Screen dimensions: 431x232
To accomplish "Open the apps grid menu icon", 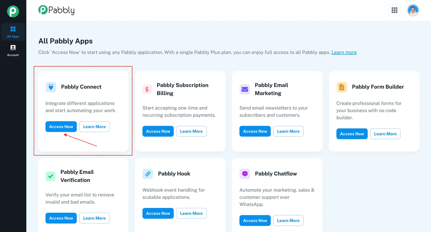I will (394, 10).
